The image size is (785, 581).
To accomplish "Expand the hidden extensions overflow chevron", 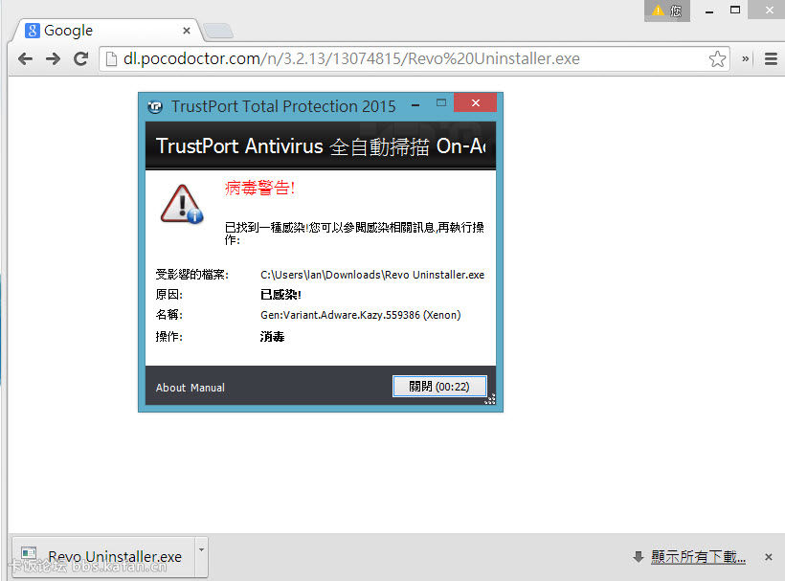I will 747,59.
